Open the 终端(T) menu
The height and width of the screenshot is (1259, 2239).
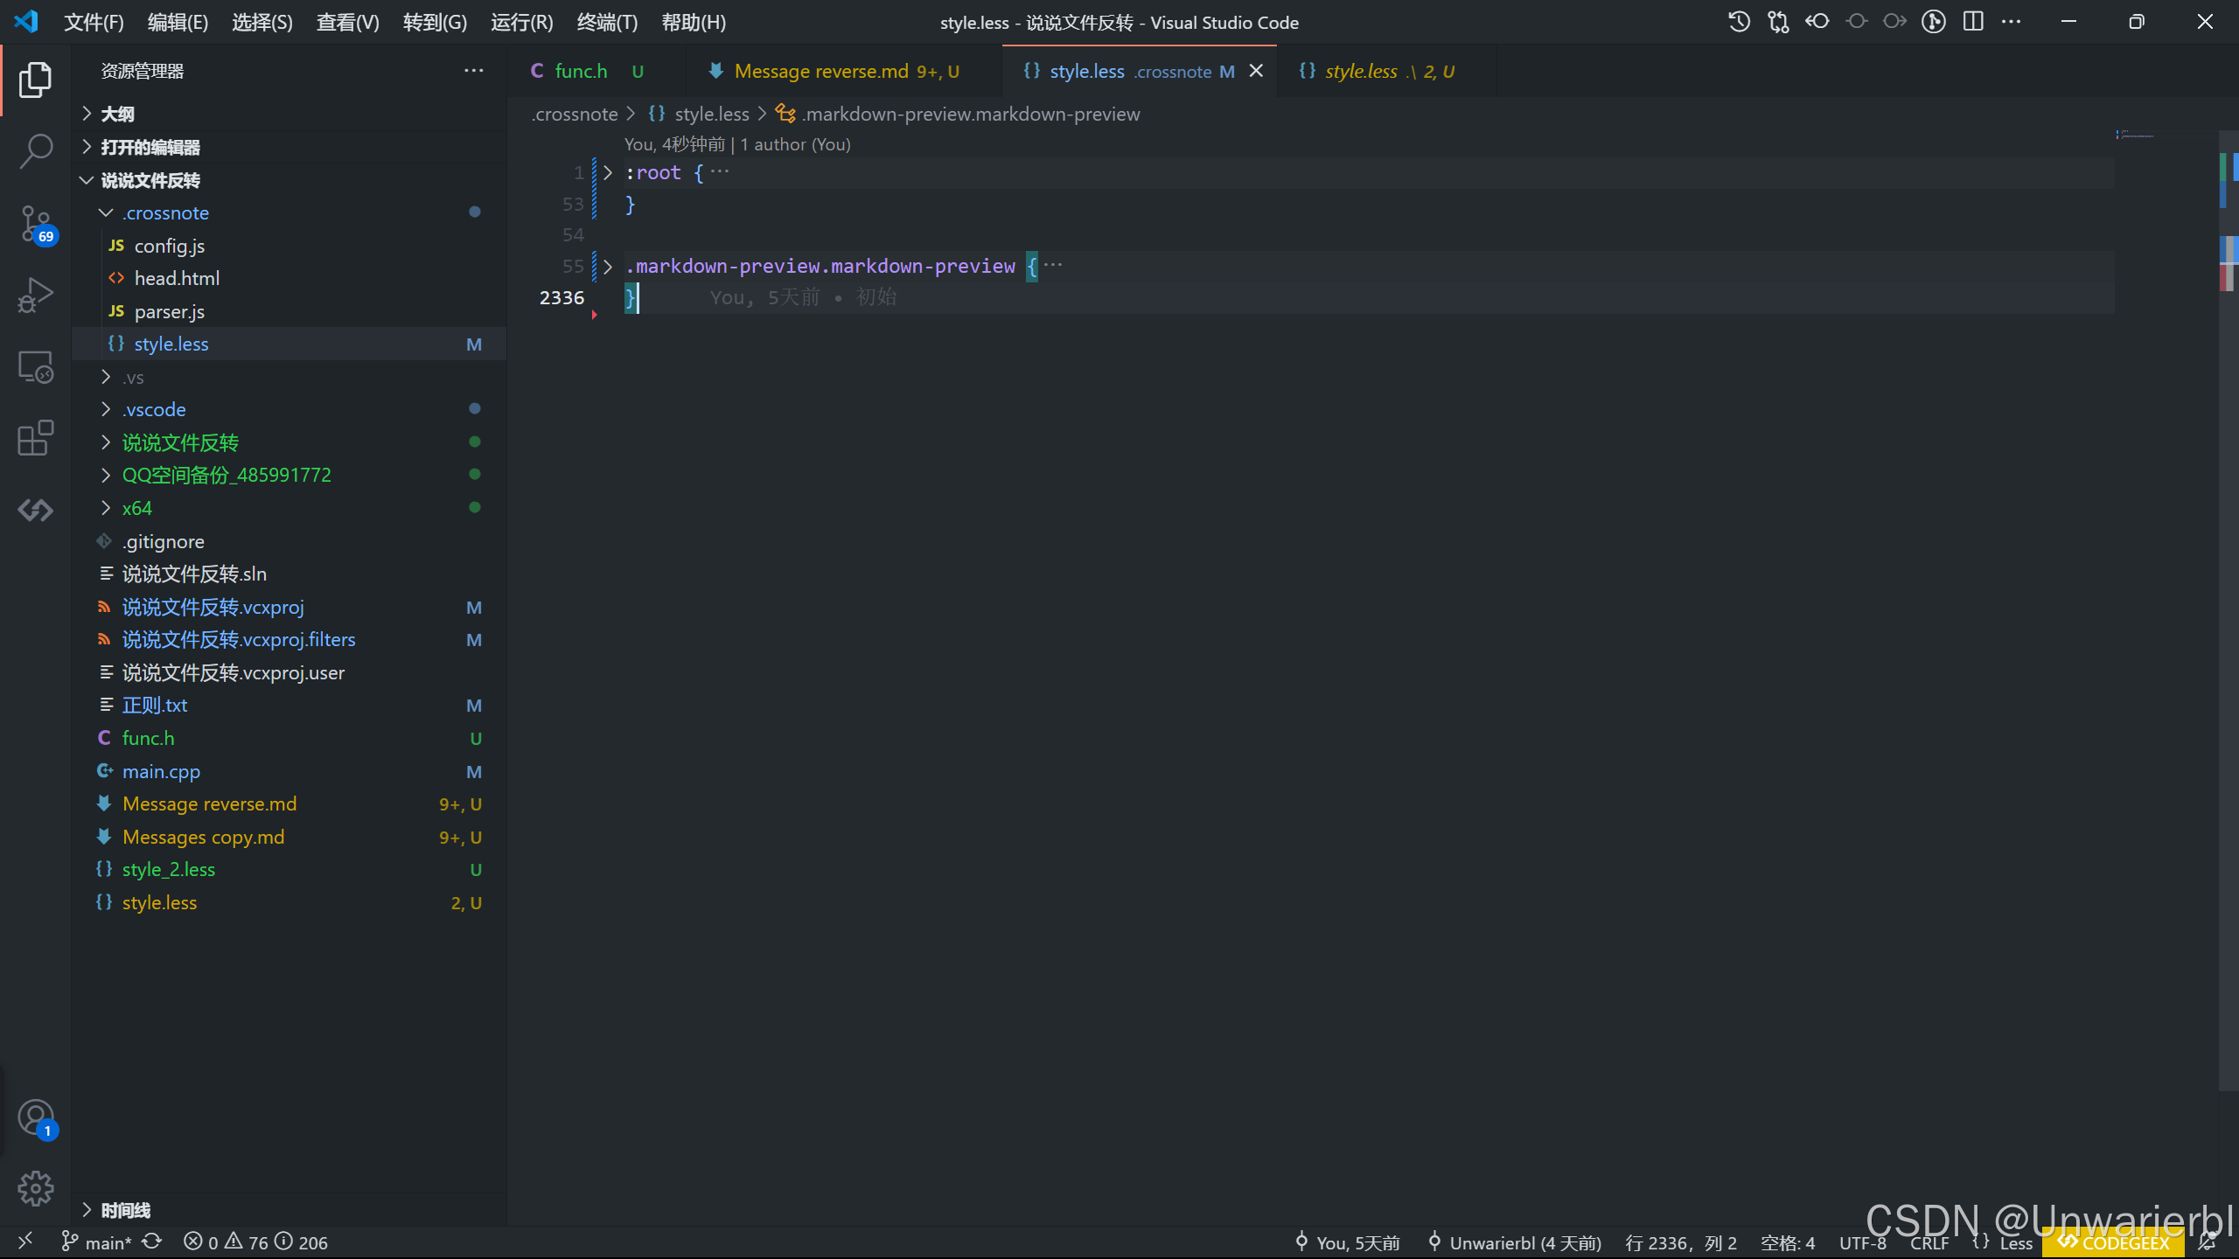coord(607,22)
